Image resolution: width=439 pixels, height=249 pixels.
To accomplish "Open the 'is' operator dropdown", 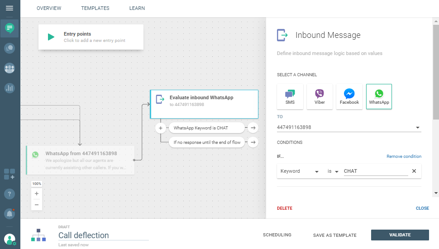I will (x=333, y=171).
